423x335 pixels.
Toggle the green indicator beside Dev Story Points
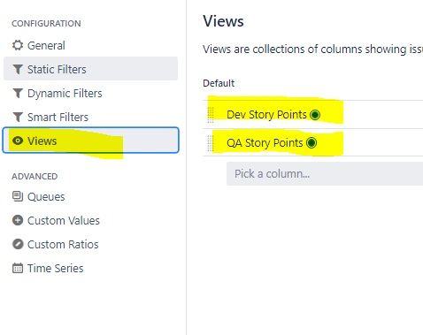pos(315,115)
